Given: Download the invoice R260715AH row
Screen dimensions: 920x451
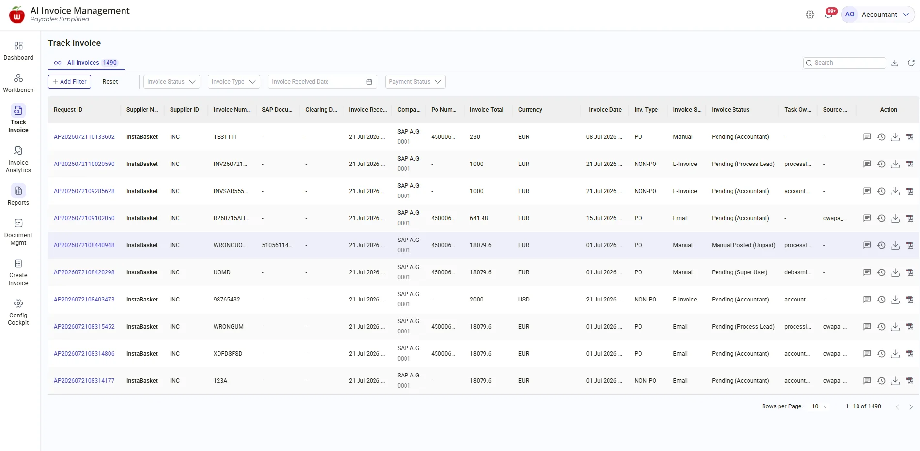Looking at the screenshot, I should point(895,218).
